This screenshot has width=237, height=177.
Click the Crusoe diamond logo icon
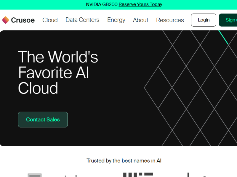click(x=6, y=20)
